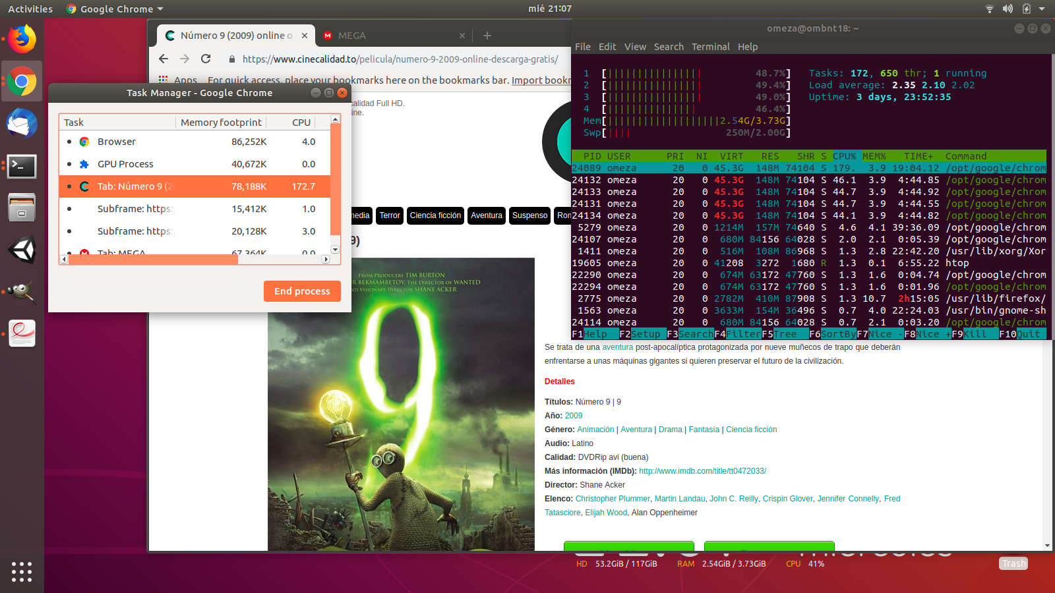1055x593 pixels.
Task: Open the Terror genre button
Action: pyautogui.click(x=390, y=215)
